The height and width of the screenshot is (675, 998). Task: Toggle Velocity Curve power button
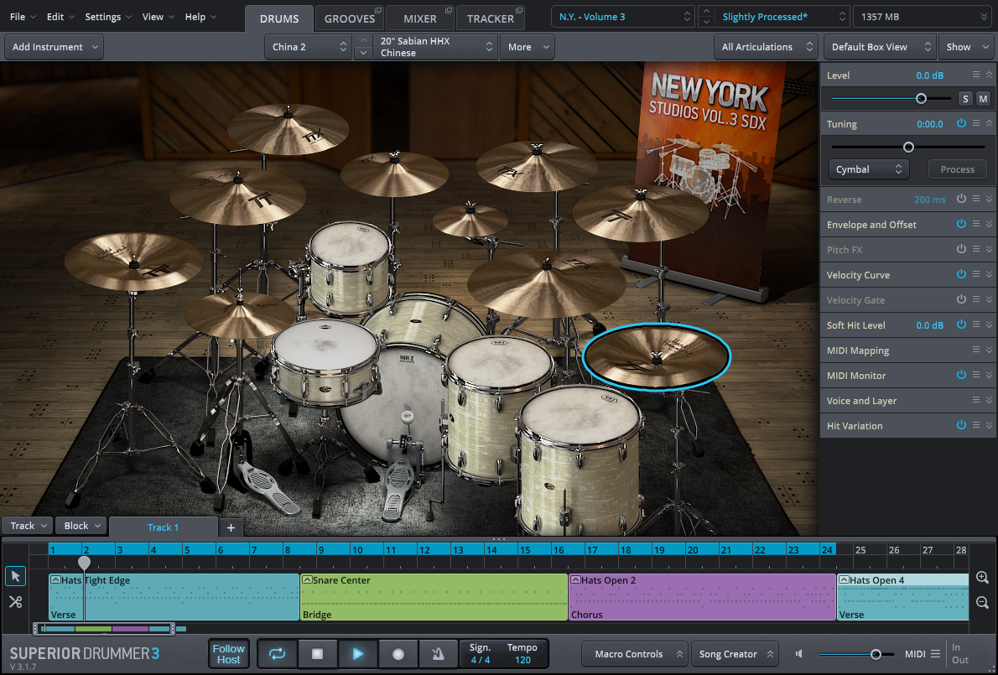[961, 274]
